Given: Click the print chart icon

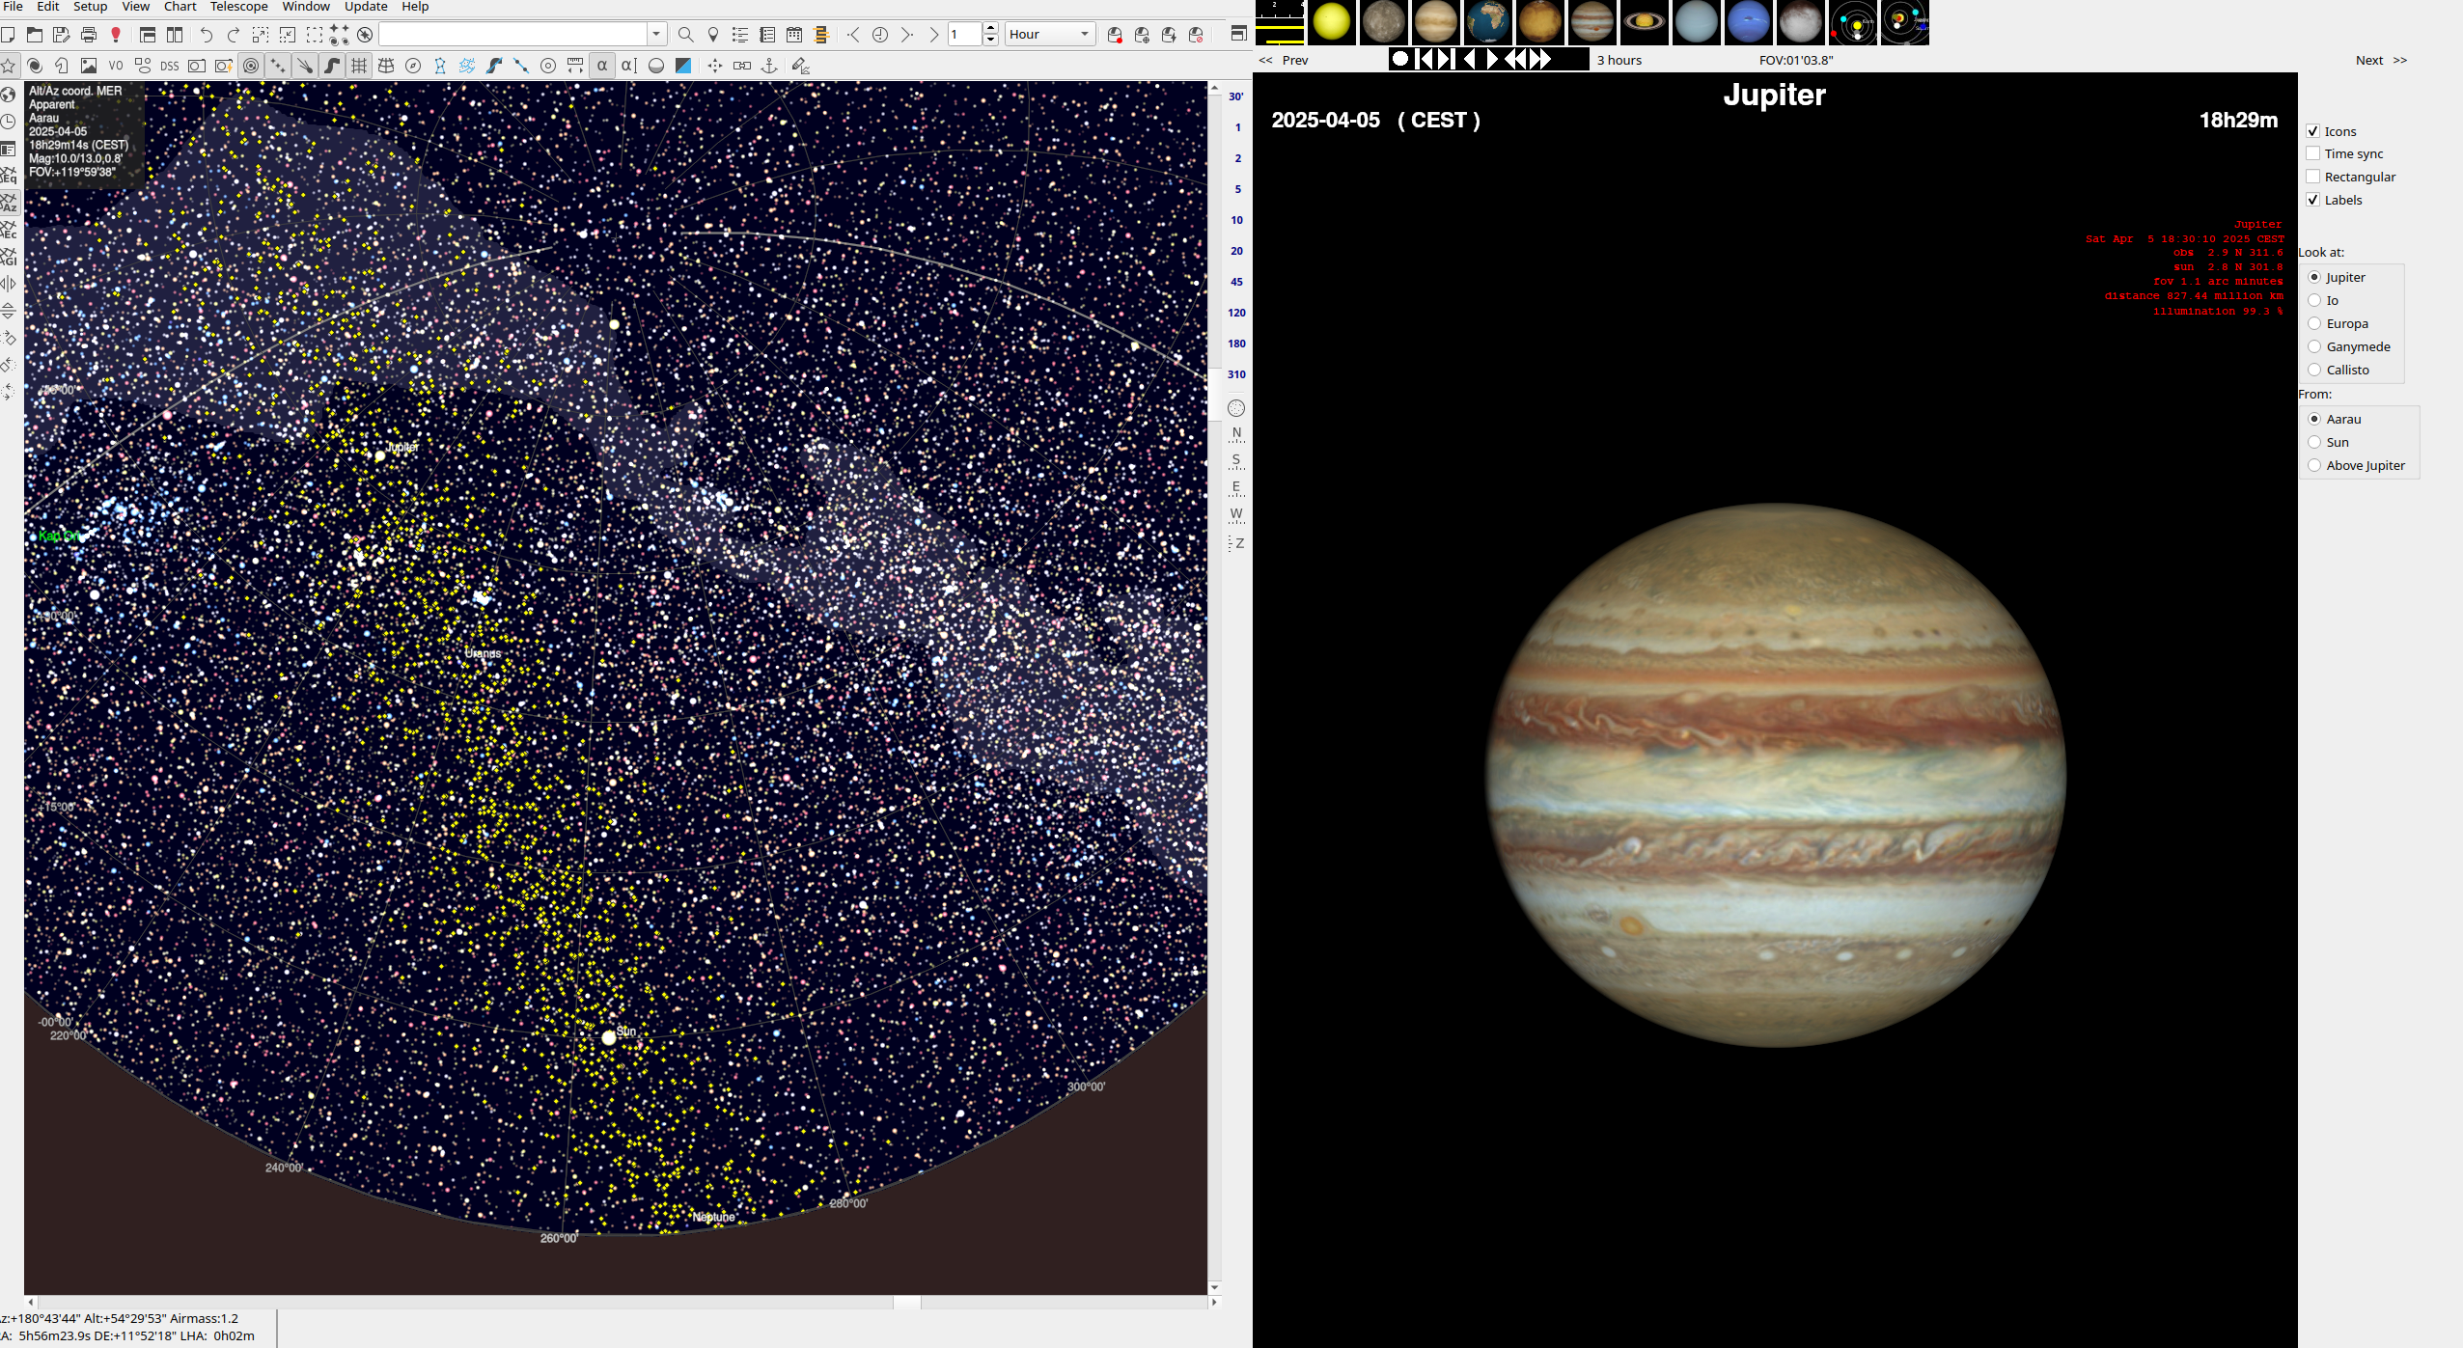Looking at the screenshot, I should tap(89, 35).
